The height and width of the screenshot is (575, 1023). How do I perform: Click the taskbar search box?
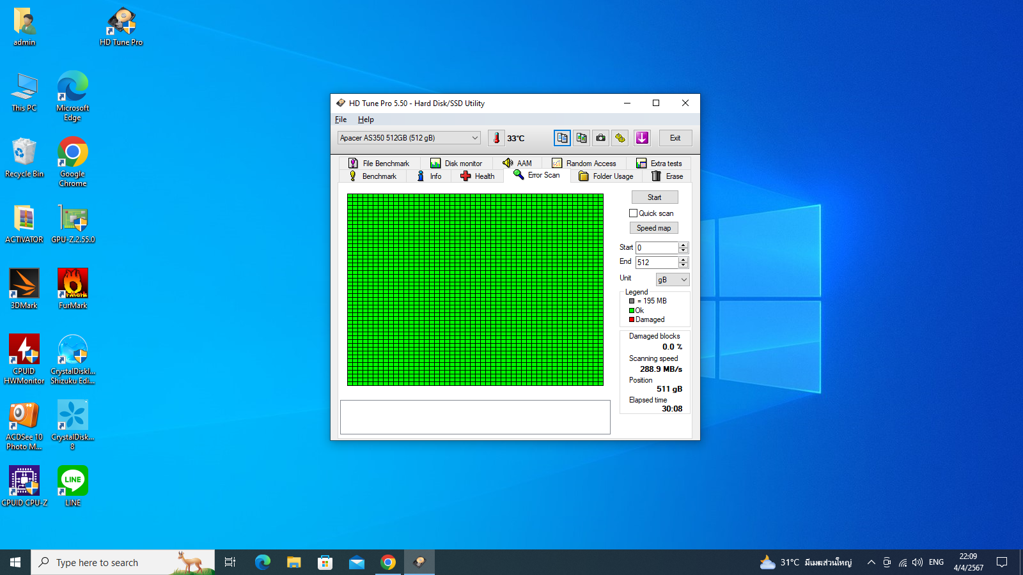pos(123,562)
